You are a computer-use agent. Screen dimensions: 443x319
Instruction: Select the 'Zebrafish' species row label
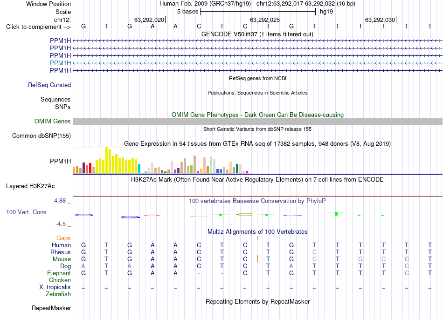[x=58, y=294]
